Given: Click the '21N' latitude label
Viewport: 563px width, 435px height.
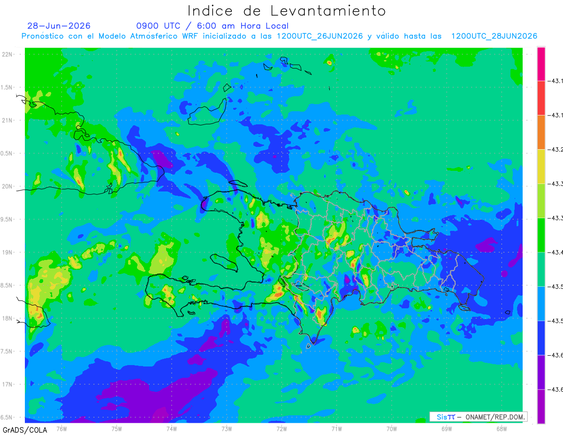Looking at the screenshot, I should (x=8, y=120).
